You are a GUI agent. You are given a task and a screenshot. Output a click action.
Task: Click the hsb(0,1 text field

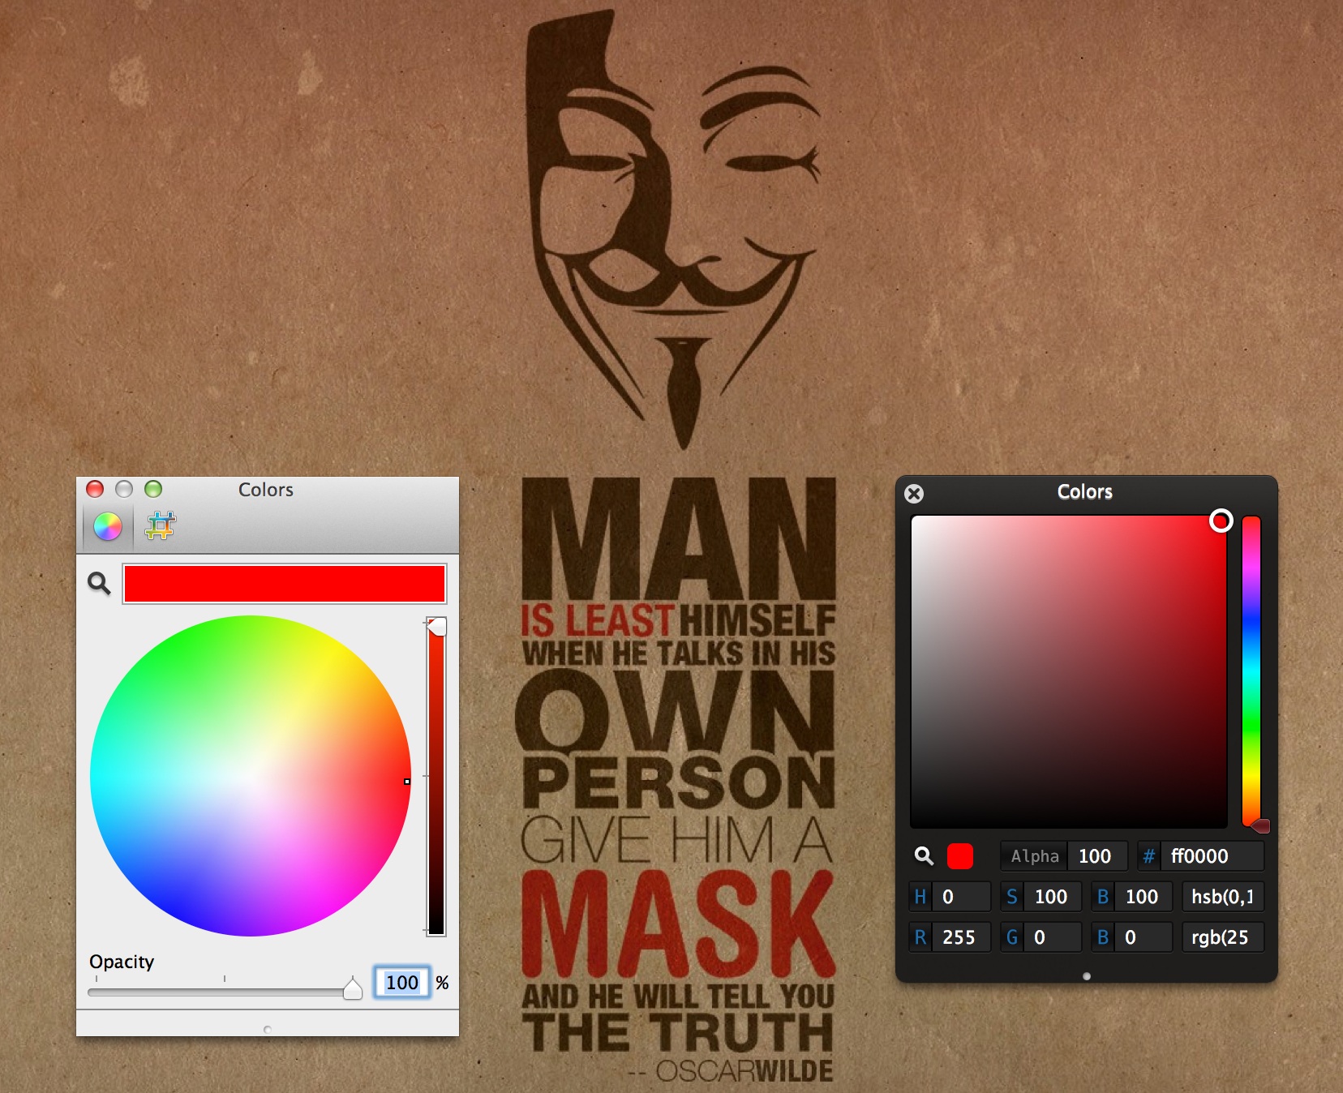(x=1223, y=897)
